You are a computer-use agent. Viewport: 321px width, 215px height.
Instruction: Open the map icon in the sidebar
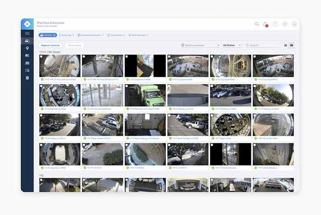(x=27, y=55)
